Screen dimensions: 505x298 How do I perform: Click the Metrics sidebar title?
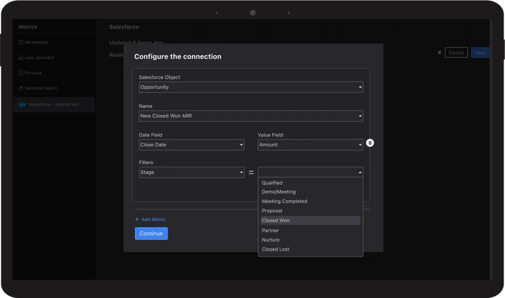click(x=28, y=27)
